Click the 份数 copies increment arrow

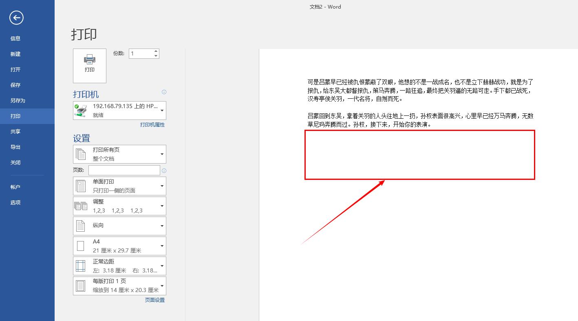pyautogui.click(x=155, y=51)
